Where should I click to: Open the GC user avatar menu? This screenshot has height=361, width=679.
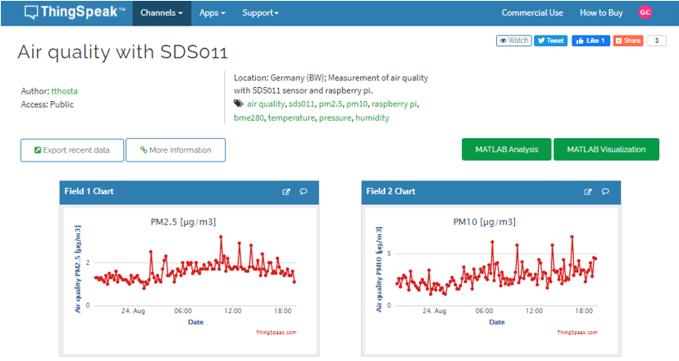pos(645,12)
